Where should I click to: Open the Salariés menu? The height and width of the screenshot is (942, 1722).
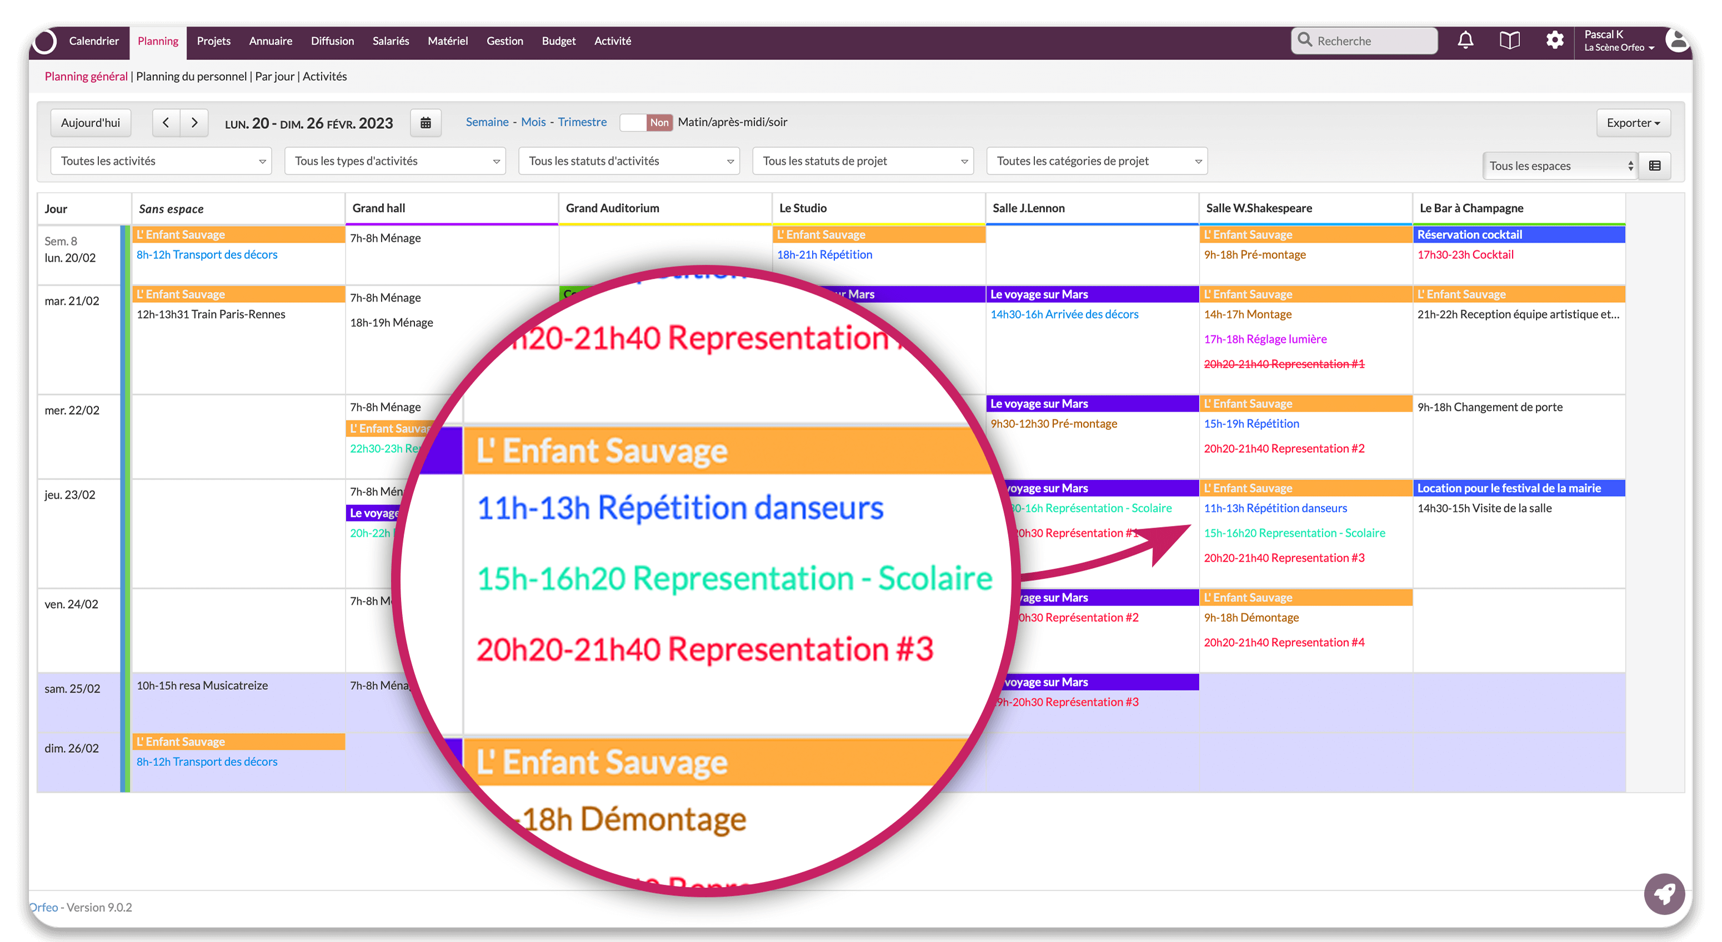[x=391, y=41]
